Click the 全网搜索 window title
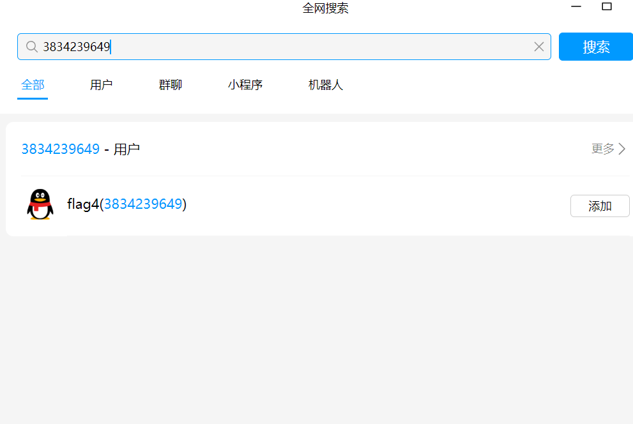Viewport: 633px width, 424px height. point(325,8)
